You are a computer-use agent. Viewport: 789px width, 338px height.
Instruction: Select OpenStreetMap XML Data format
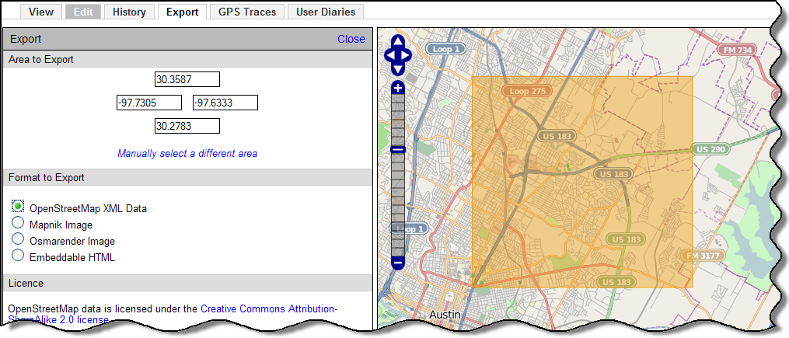point(18,206)
